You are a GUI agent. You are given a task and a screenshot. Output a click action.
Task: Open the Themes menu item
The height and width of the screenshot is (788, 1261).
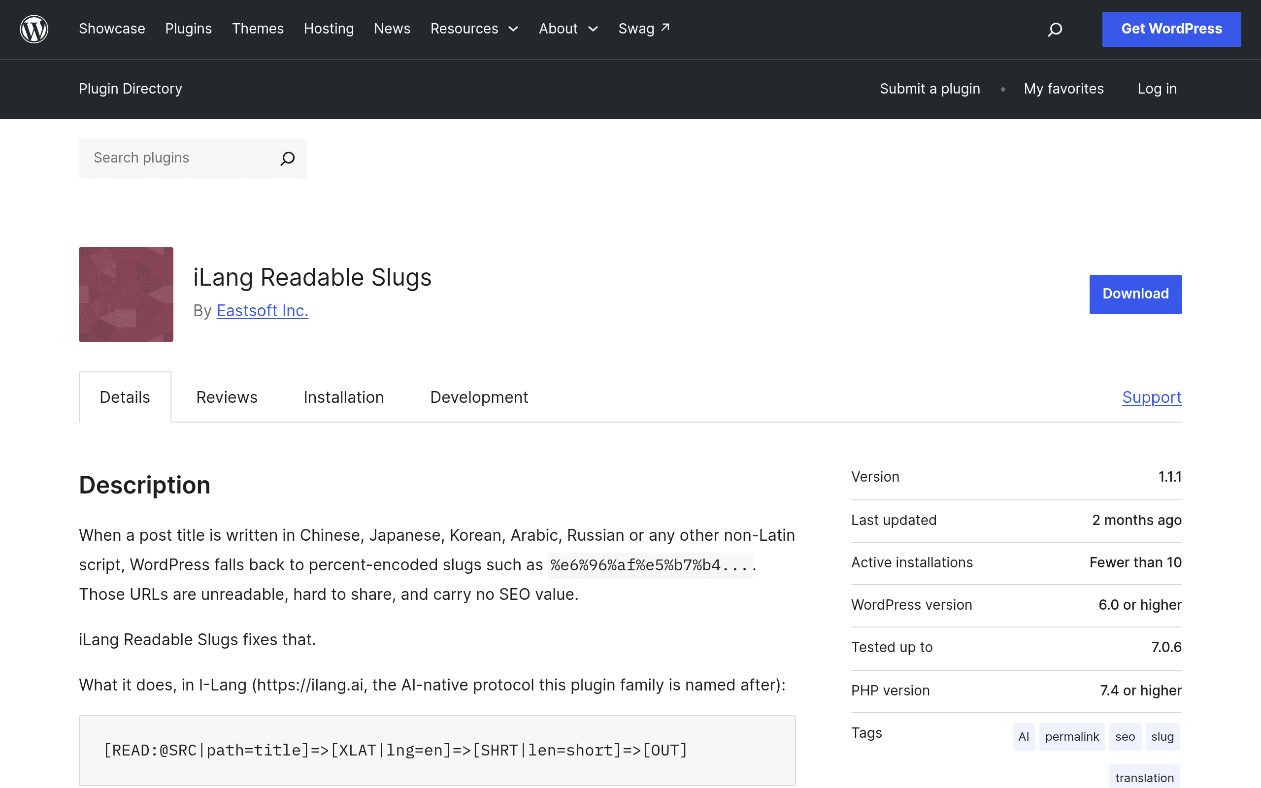coord(258,29)
